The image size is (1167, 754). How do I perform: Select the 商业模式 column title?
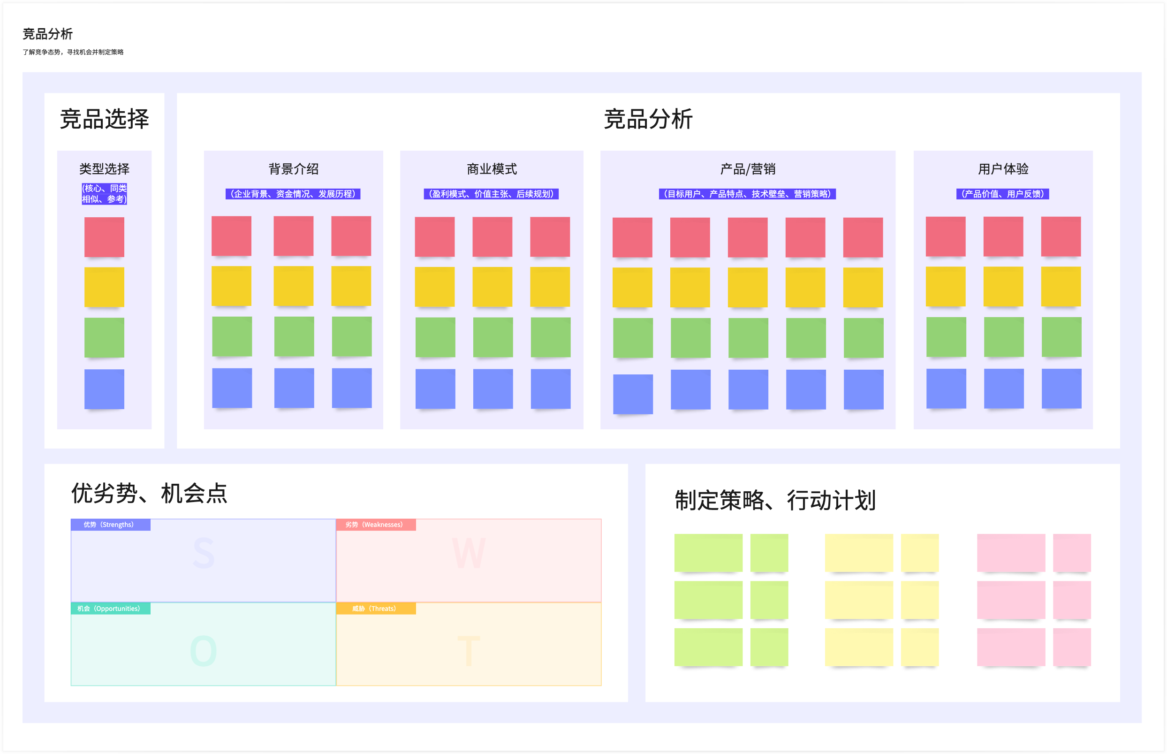492,169
